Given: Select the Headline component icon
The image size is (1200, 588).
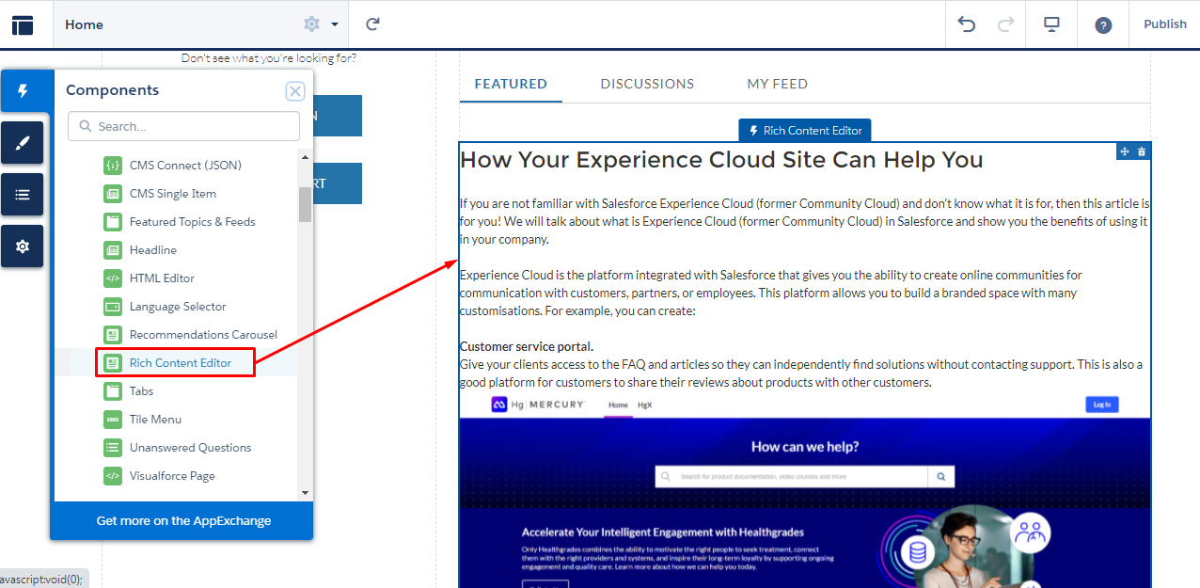Looking at the screenshot, I should pos(113,250).
